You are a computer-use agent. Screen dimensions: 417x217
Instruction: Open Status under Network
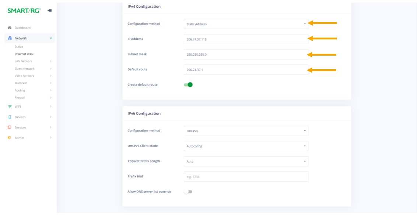[x=19, y=46]
